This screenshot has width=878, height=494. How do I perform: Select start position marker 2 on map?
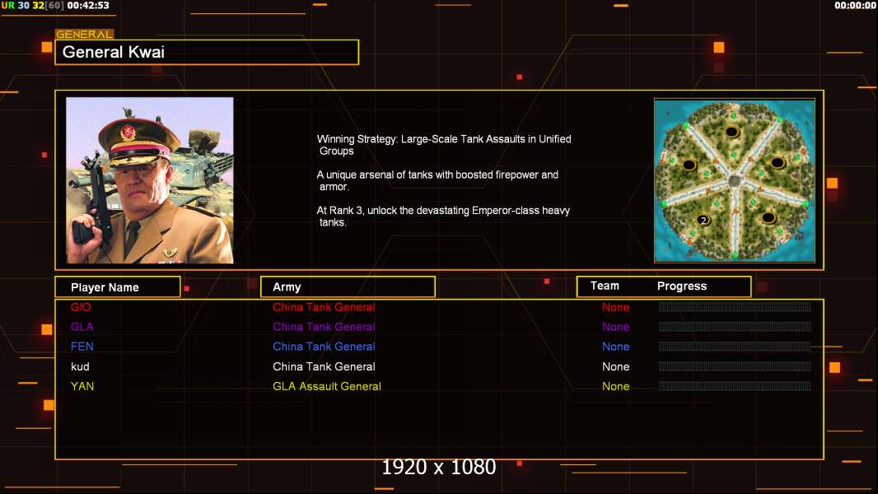tap(703, 221)
